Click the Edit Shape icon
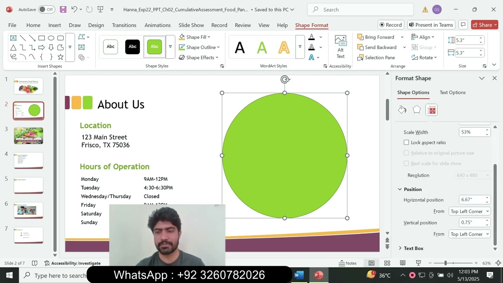The width and height of the screenshot is (503, 283). point(81,37)
